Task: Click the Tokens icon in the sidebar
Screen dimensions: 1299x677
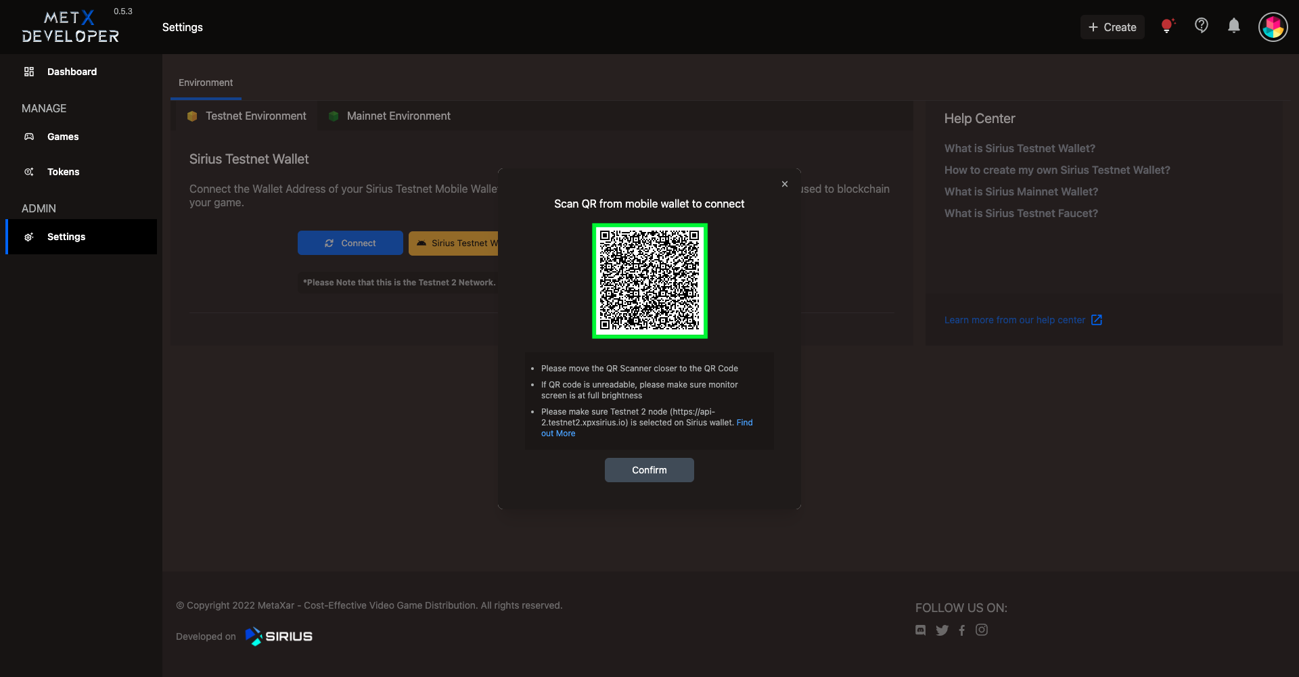Action: point(29,172)
